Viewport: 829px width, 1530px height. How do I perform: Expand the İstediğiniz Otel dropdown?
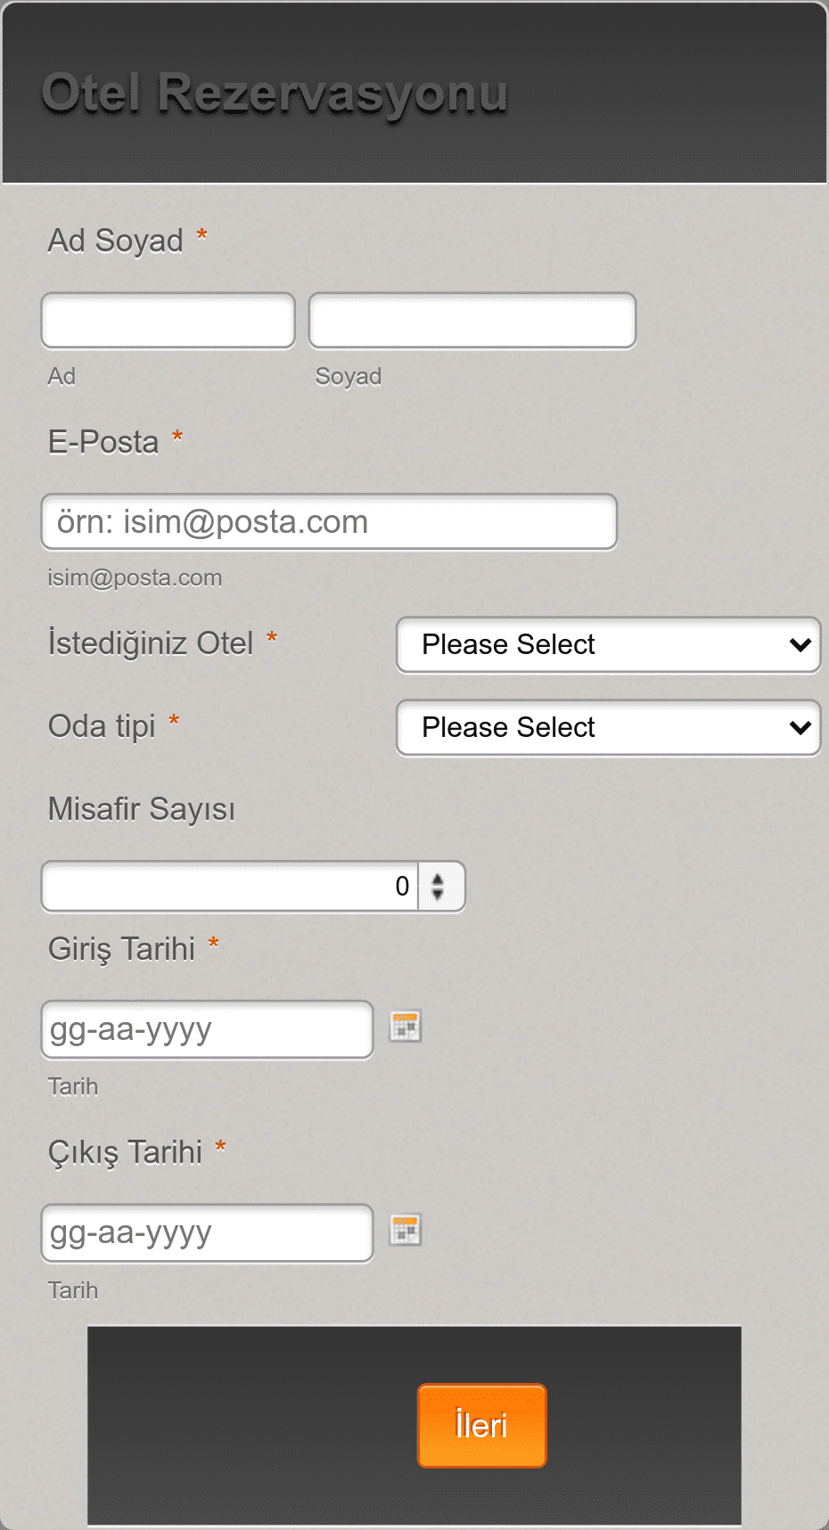click(608, 644)
